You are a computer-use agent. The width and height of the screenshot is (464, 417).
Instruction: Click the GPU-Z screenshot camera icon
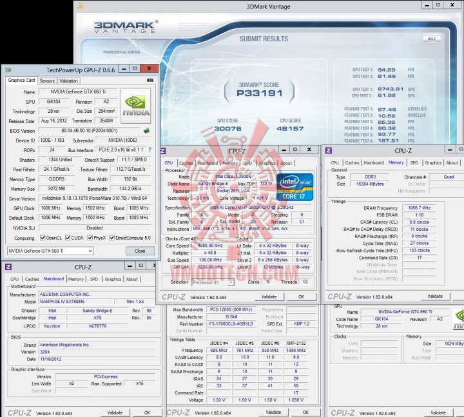150,80
